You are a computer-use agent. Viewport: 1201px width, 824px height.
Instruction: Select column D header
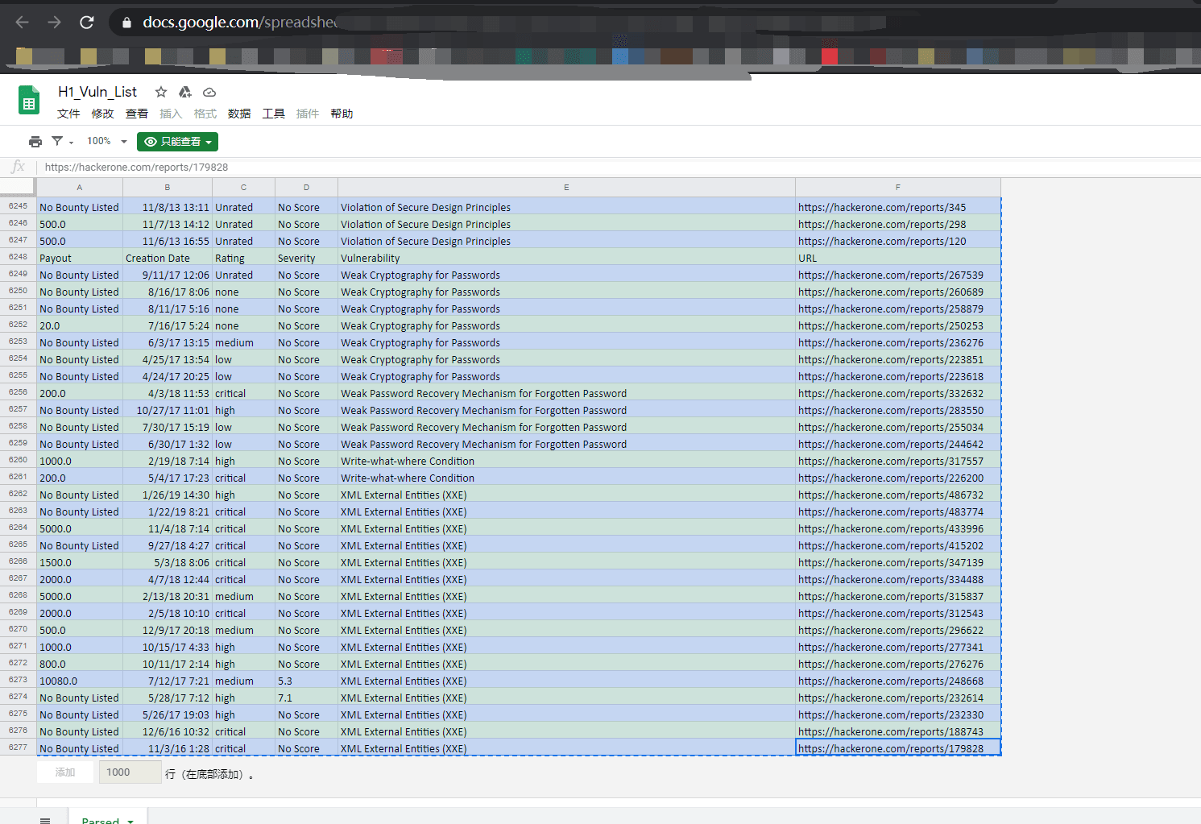tap(306, 187)
